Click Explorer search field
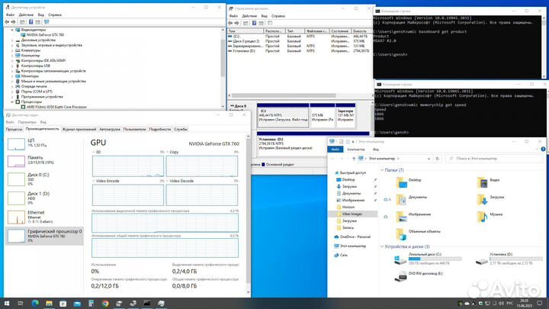 [x=493, y=159]
